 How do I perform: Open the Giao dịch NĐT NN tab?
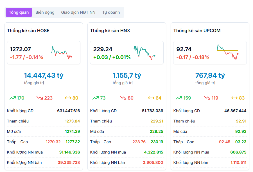78,12
